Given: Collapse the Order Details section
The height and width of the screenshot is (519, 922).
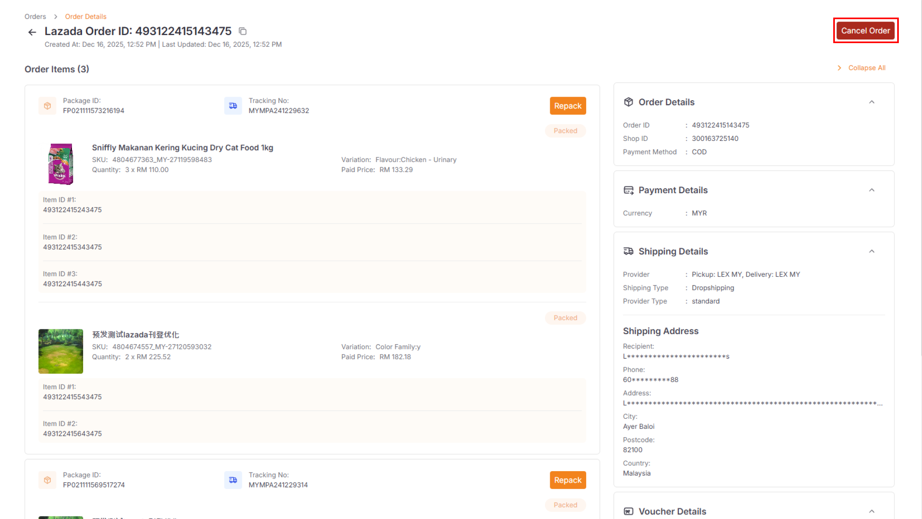Looking at the screenshot, I should 872,102.
